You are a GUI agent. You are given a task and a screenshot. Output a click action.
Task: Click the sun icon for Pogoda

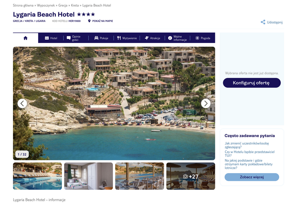coord(198,38)
